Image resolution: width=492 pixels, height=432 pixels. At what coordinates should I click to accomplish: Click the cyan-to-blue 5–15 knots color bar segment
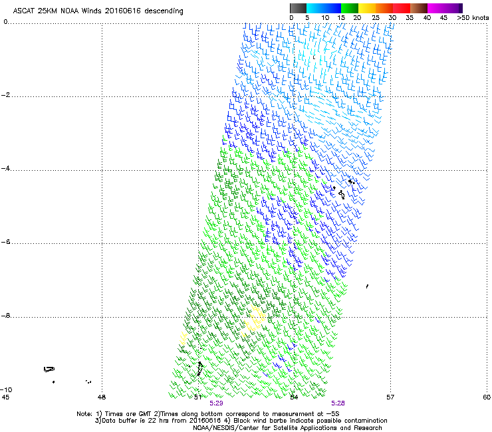point(324,8)
